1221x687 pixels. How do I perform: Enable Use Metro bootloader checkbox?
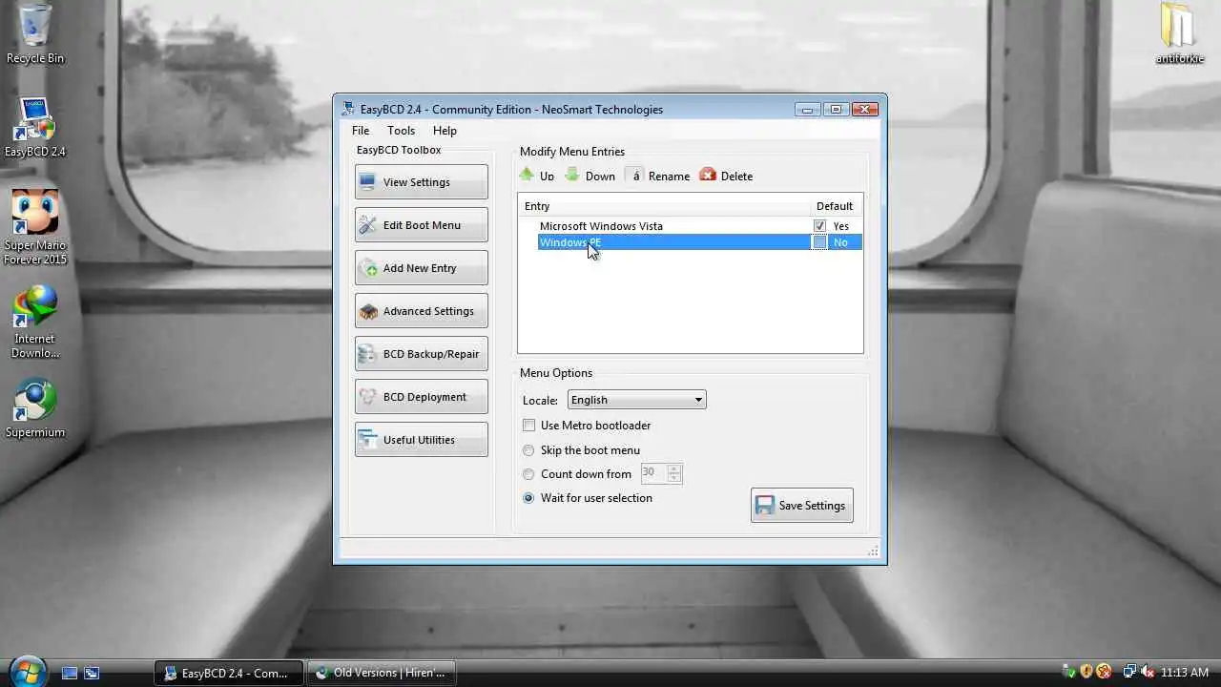(529, 426)
